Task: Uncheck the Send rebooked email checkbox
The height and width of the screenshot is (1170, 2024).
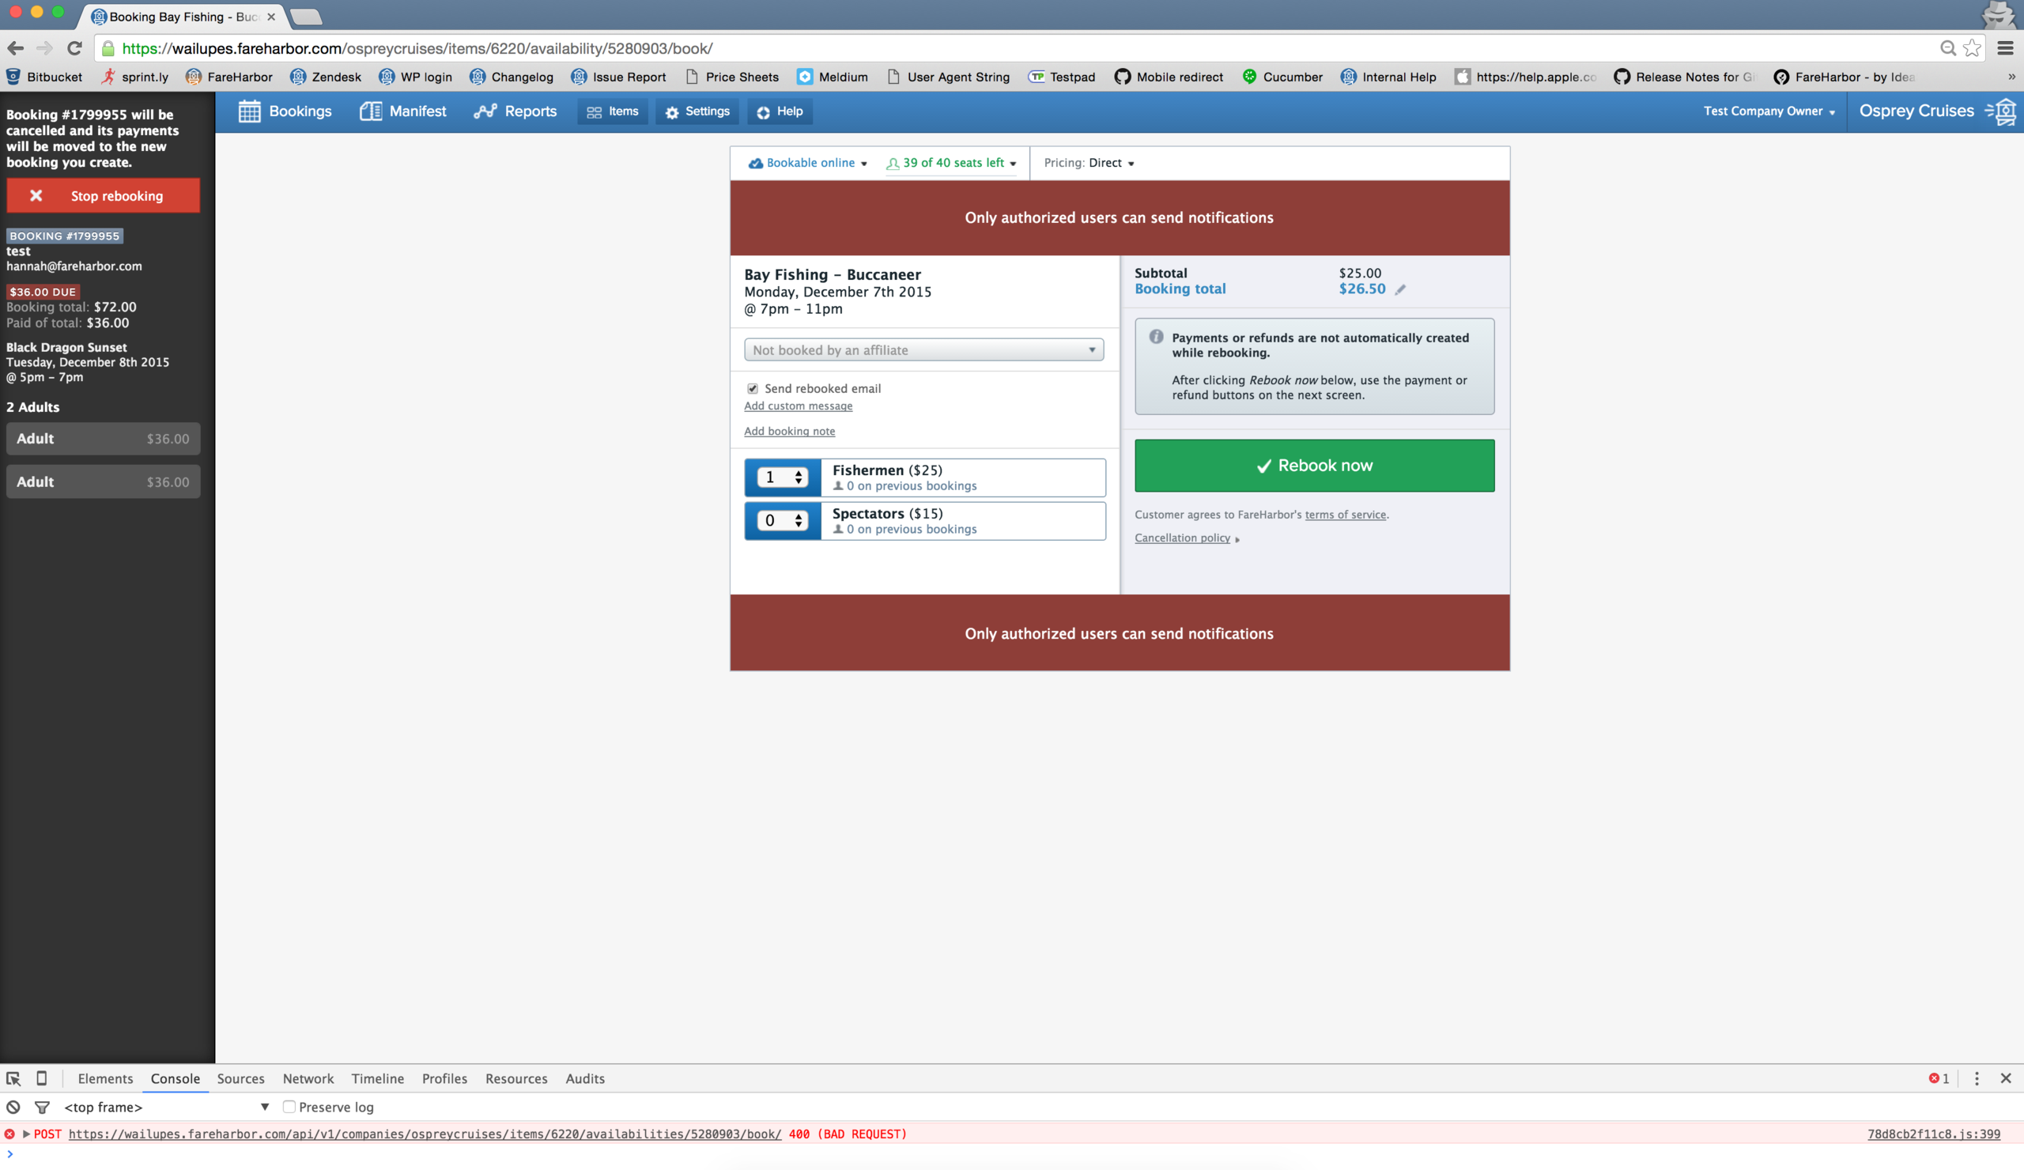Action: (x=753, y=389)
